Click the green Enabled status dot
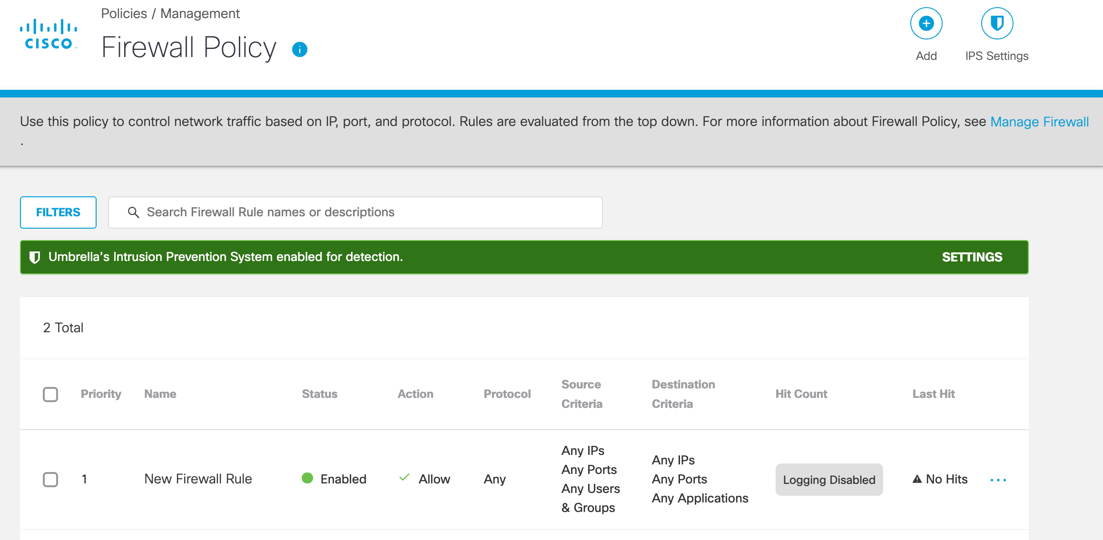The height and width of the screenshot is (540, 1103). (x=307, y=478)
